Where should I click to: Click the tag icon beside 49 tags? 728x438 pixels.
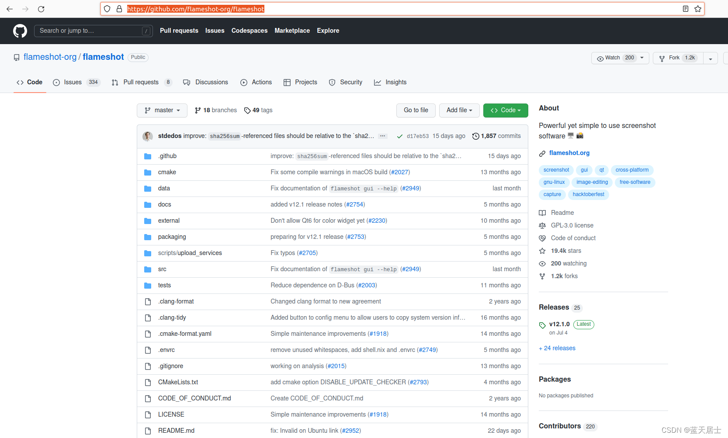[x=247, y=110]
